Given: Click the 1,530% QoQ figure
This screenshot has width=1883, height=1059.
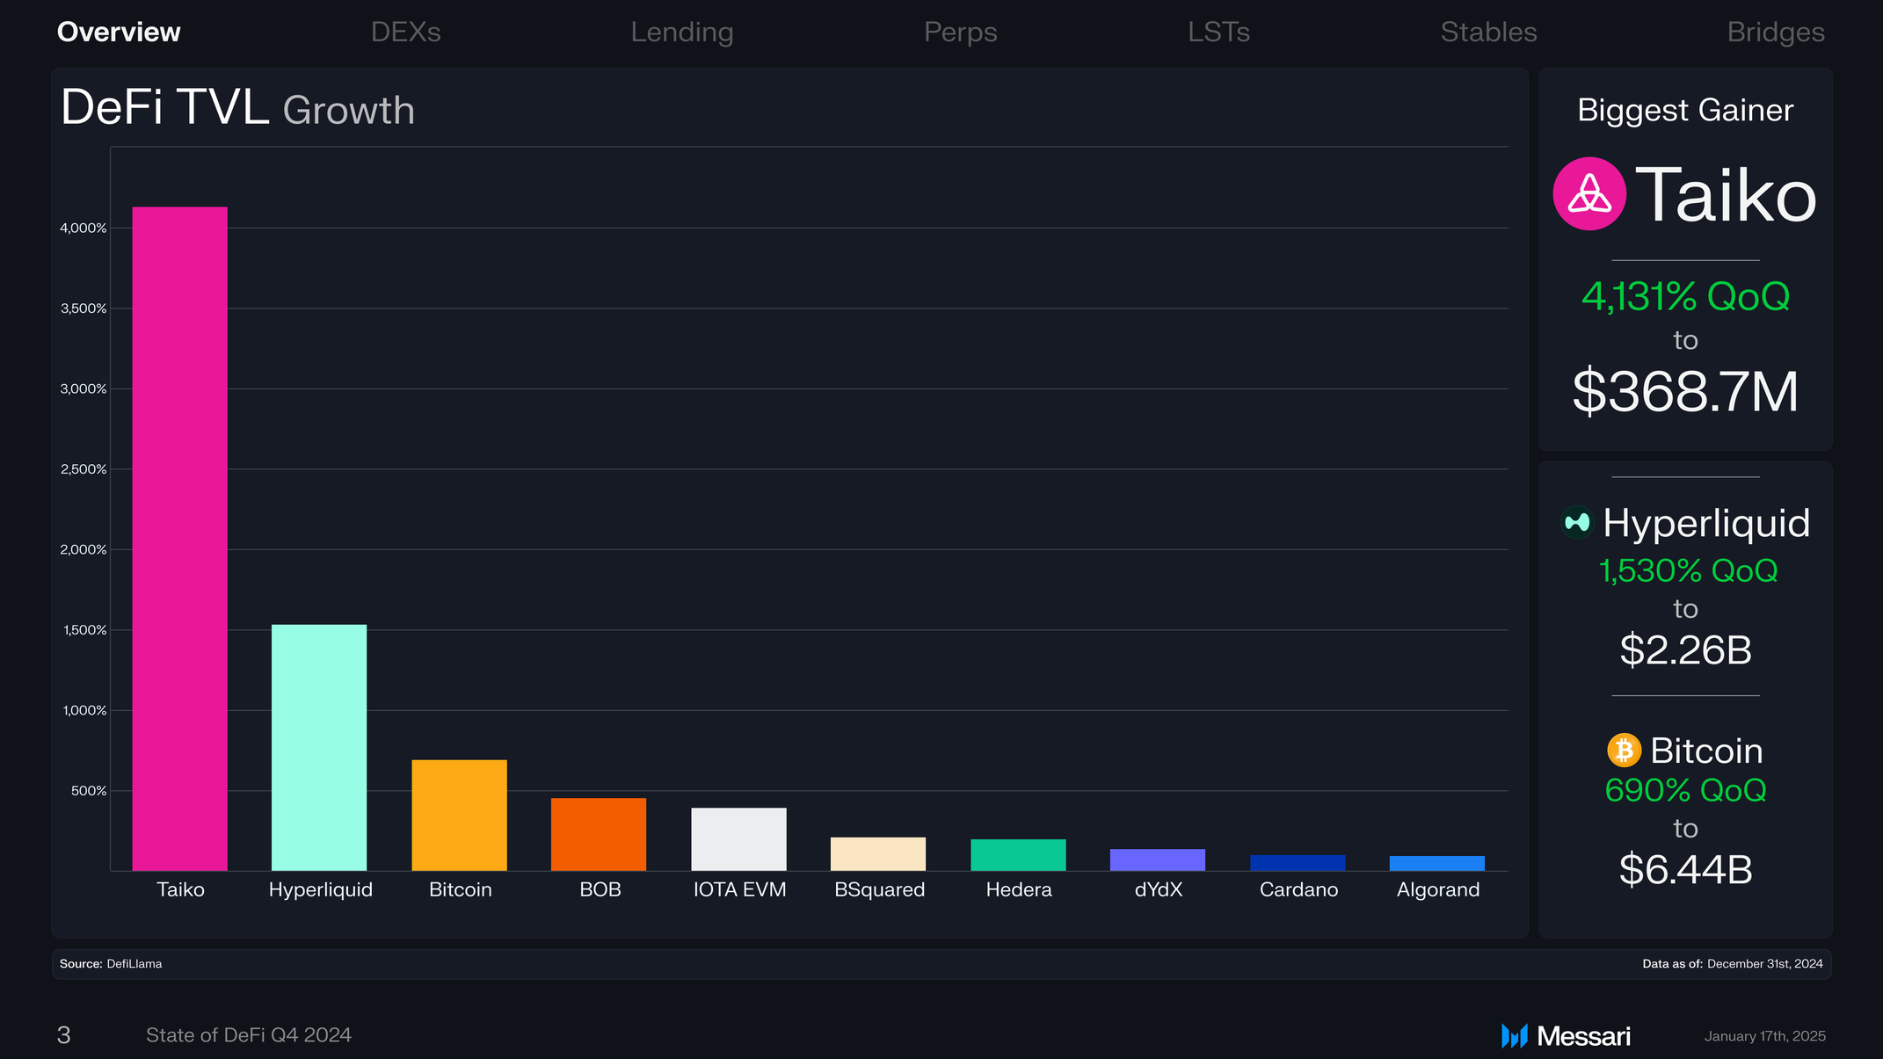Looking at the screenshot, I should [1688, 571].
